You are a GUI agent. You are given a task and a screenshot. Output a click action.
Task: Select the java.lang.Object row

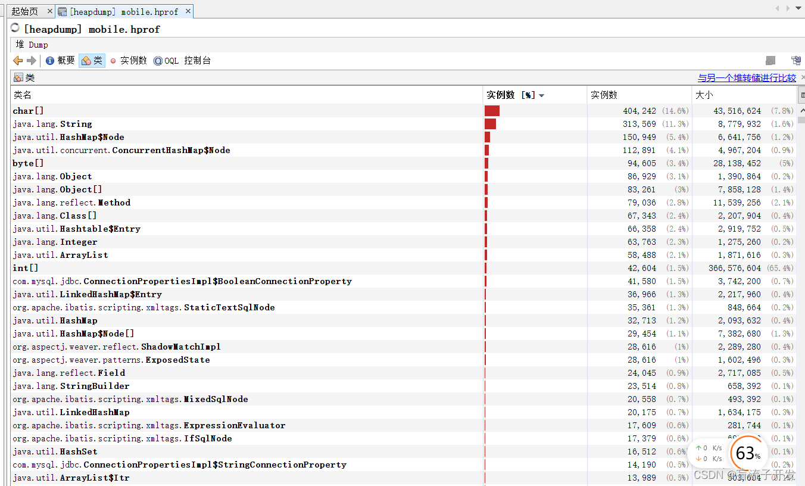click(x=403, y=176)
